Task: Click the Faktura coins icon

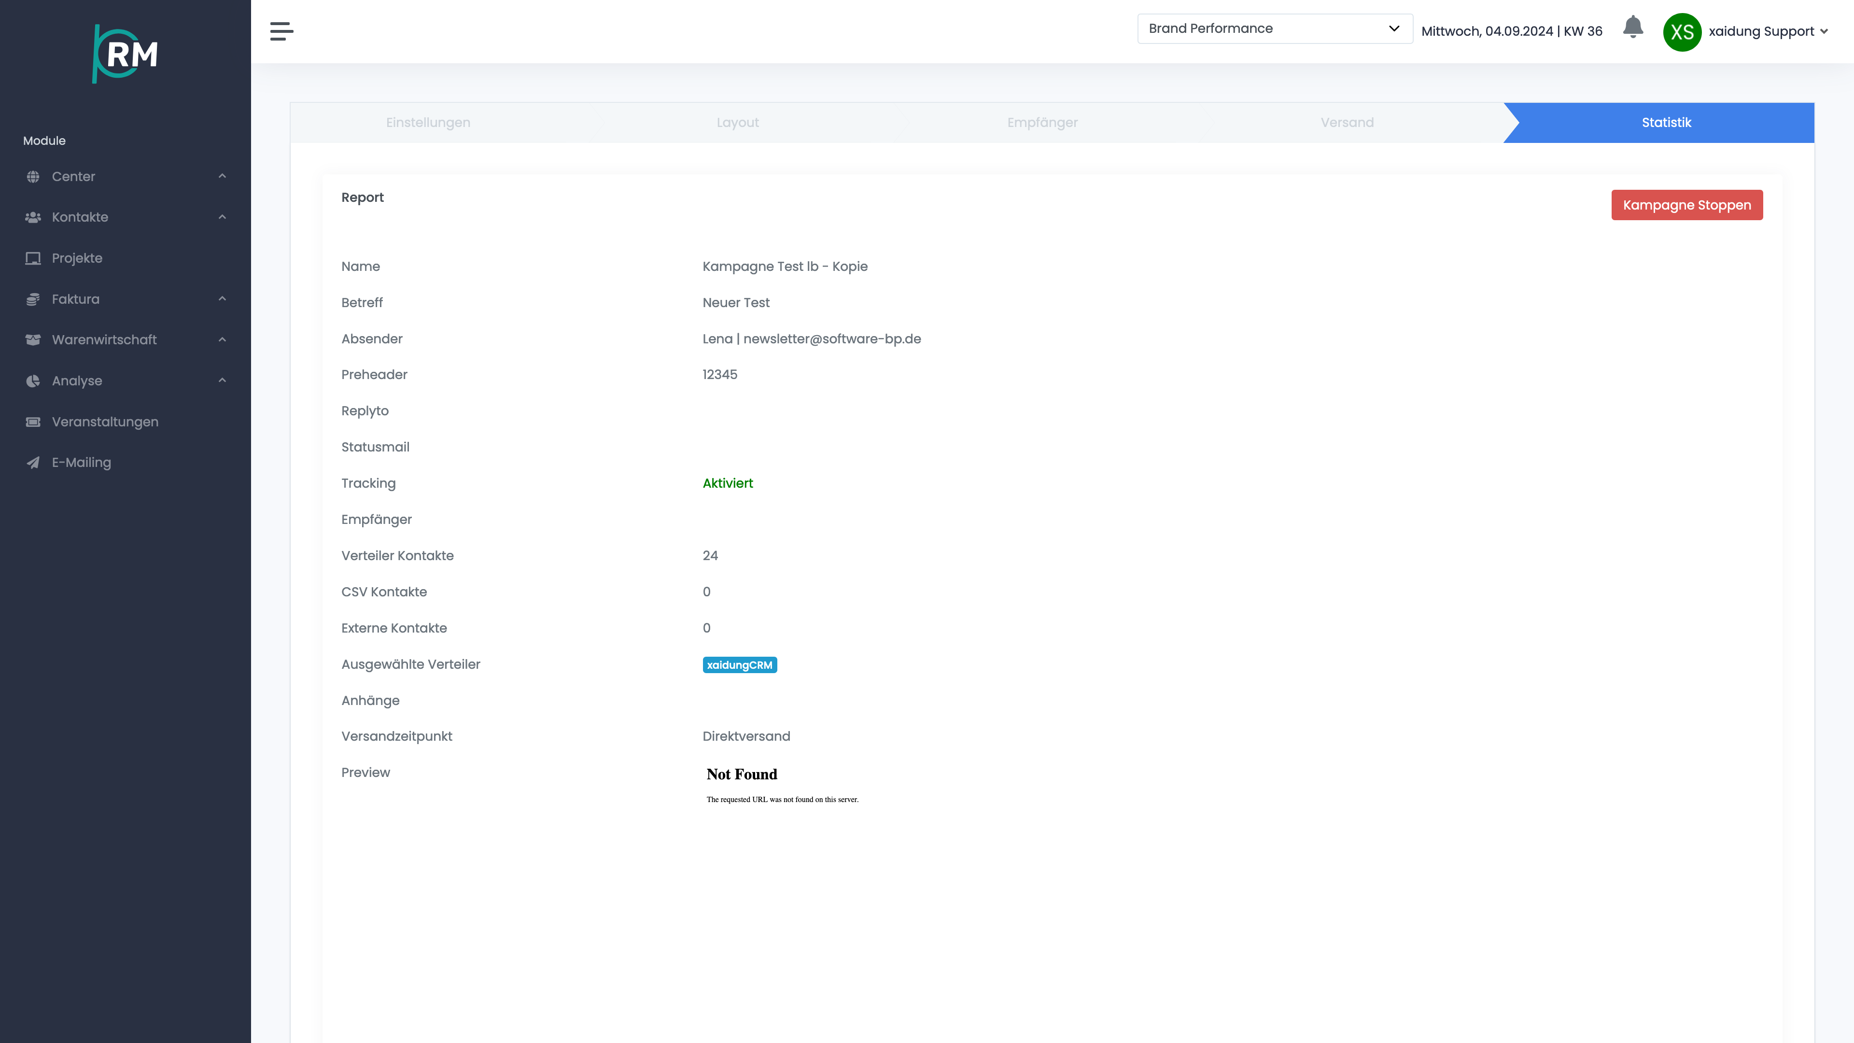Action: click(x=33, y=299)
